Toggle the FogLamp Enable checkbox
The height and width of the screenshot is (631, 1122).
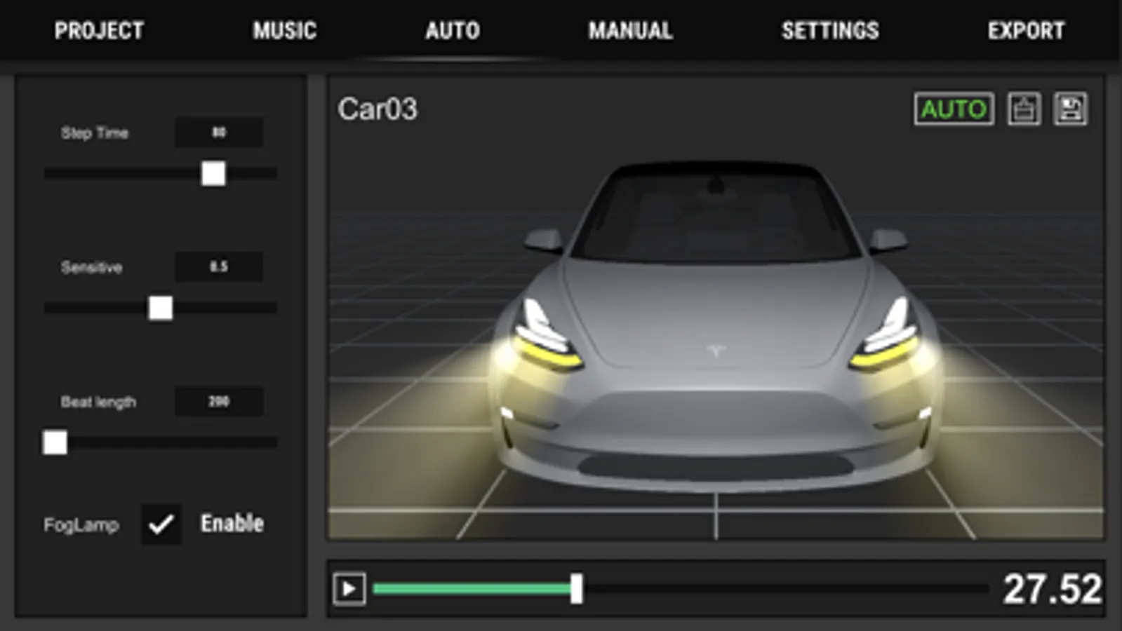(x=161, y=524)
